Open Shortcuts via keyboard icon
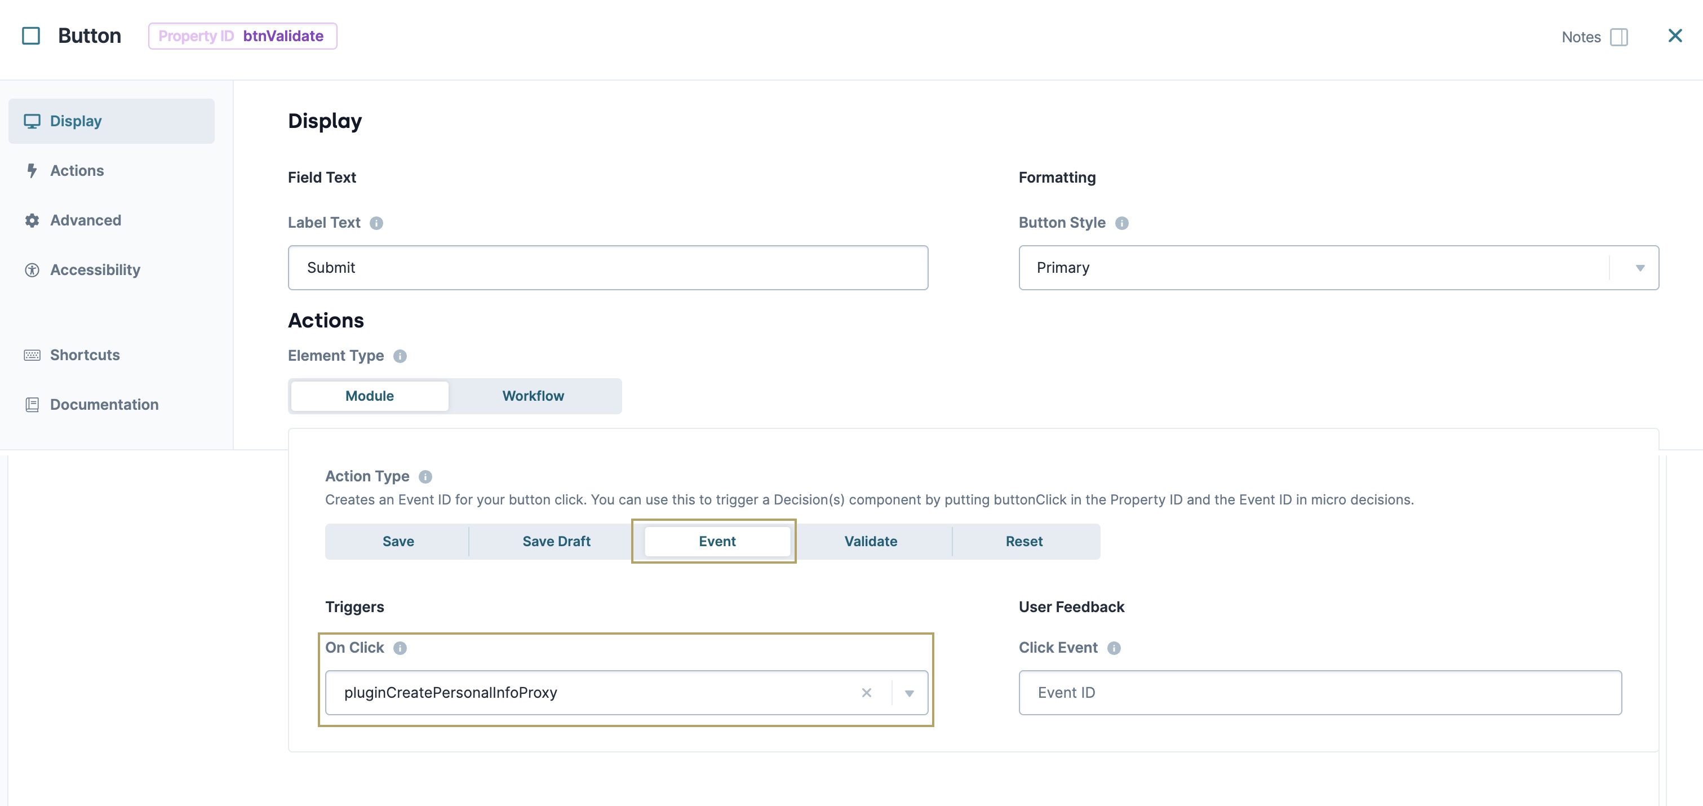 32,355
